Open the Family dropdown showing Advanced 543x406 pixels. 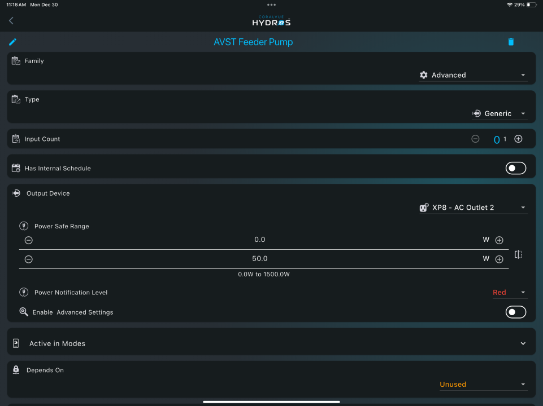pyautogui.click(x=473, y=75)
